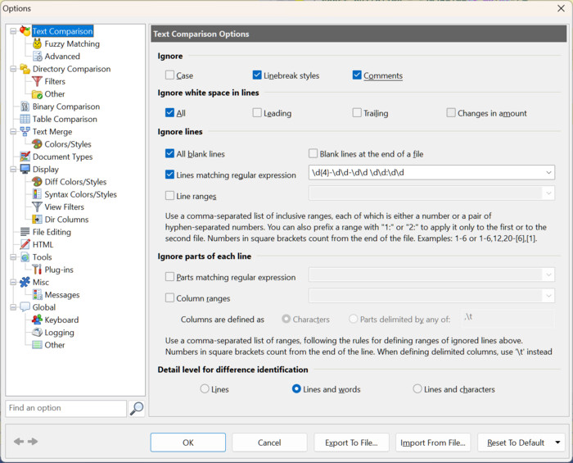Screen dimensions: 573x463
Task: Click the View Filters funnel icon
Action: (37, 207)
